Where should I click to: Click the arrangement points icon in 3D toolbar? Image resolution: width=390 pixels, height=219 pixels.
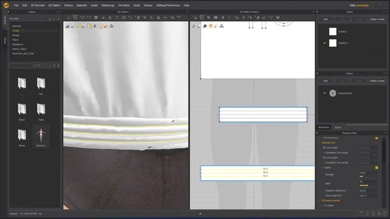tap(96, 18)
